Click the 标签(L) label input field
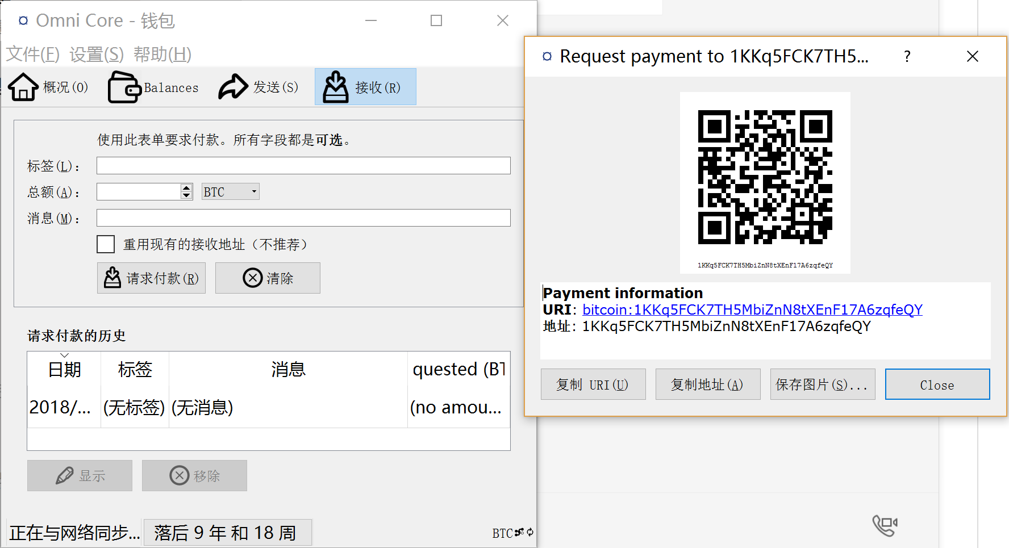The height and width of the screenshot is (548, 1009). 303,165
